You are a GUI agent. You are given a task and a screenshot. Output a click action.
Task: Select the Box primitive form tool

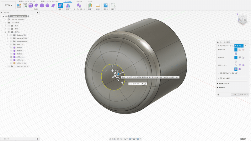[30, 6]
